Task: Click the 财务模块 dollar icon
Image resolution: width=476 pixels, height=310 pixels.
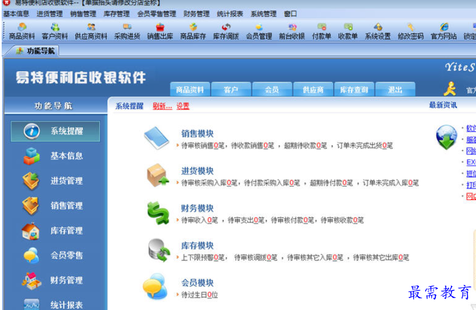Action: tap(158, 213)
